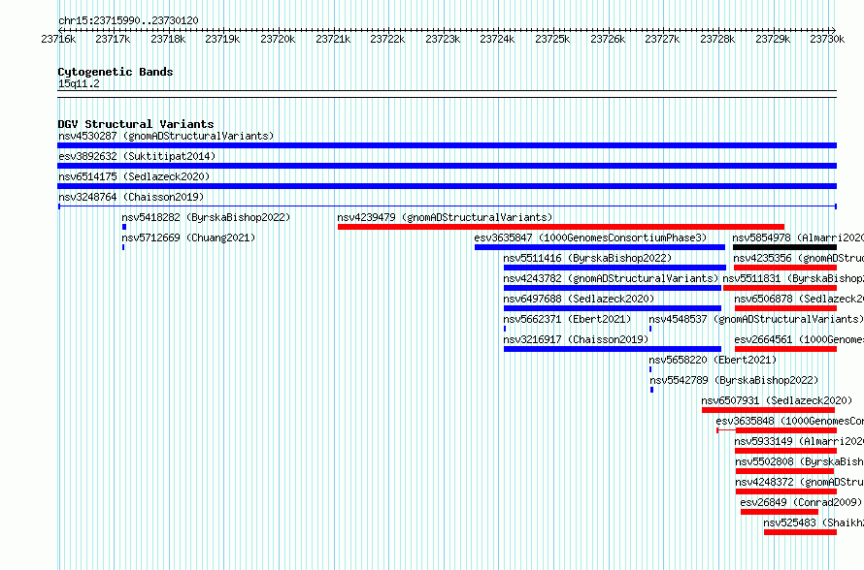The height and width of the screenshot is (570, 864).
Task: Click the 23720k ruler tick label
Action: point(278,39)
